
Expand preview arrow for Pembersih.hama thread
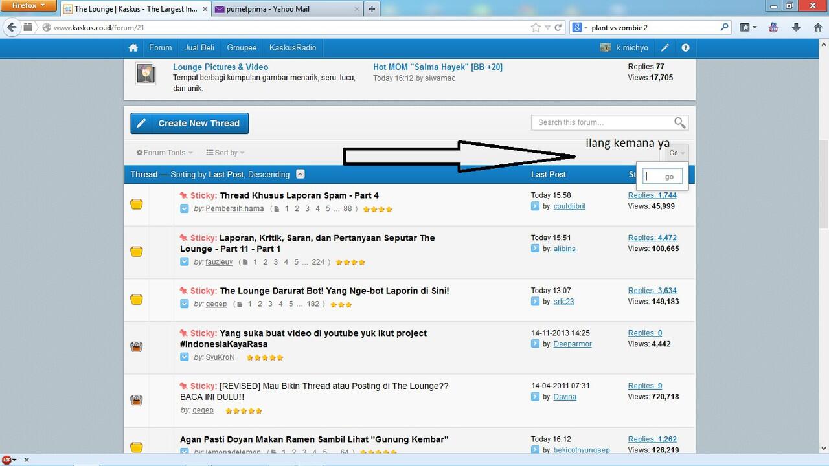pos(185,209)
